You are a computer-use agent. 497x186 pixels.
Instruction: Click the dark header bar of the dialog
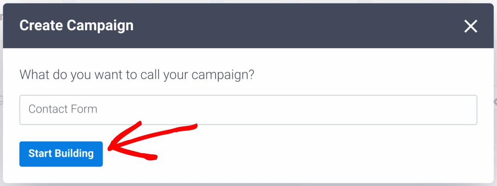click(x=248, y=26)
